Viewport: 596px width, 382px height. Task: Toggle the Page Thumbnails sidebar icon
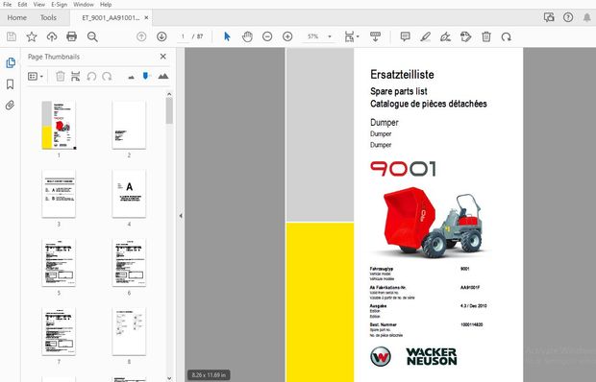pos(11,62)
